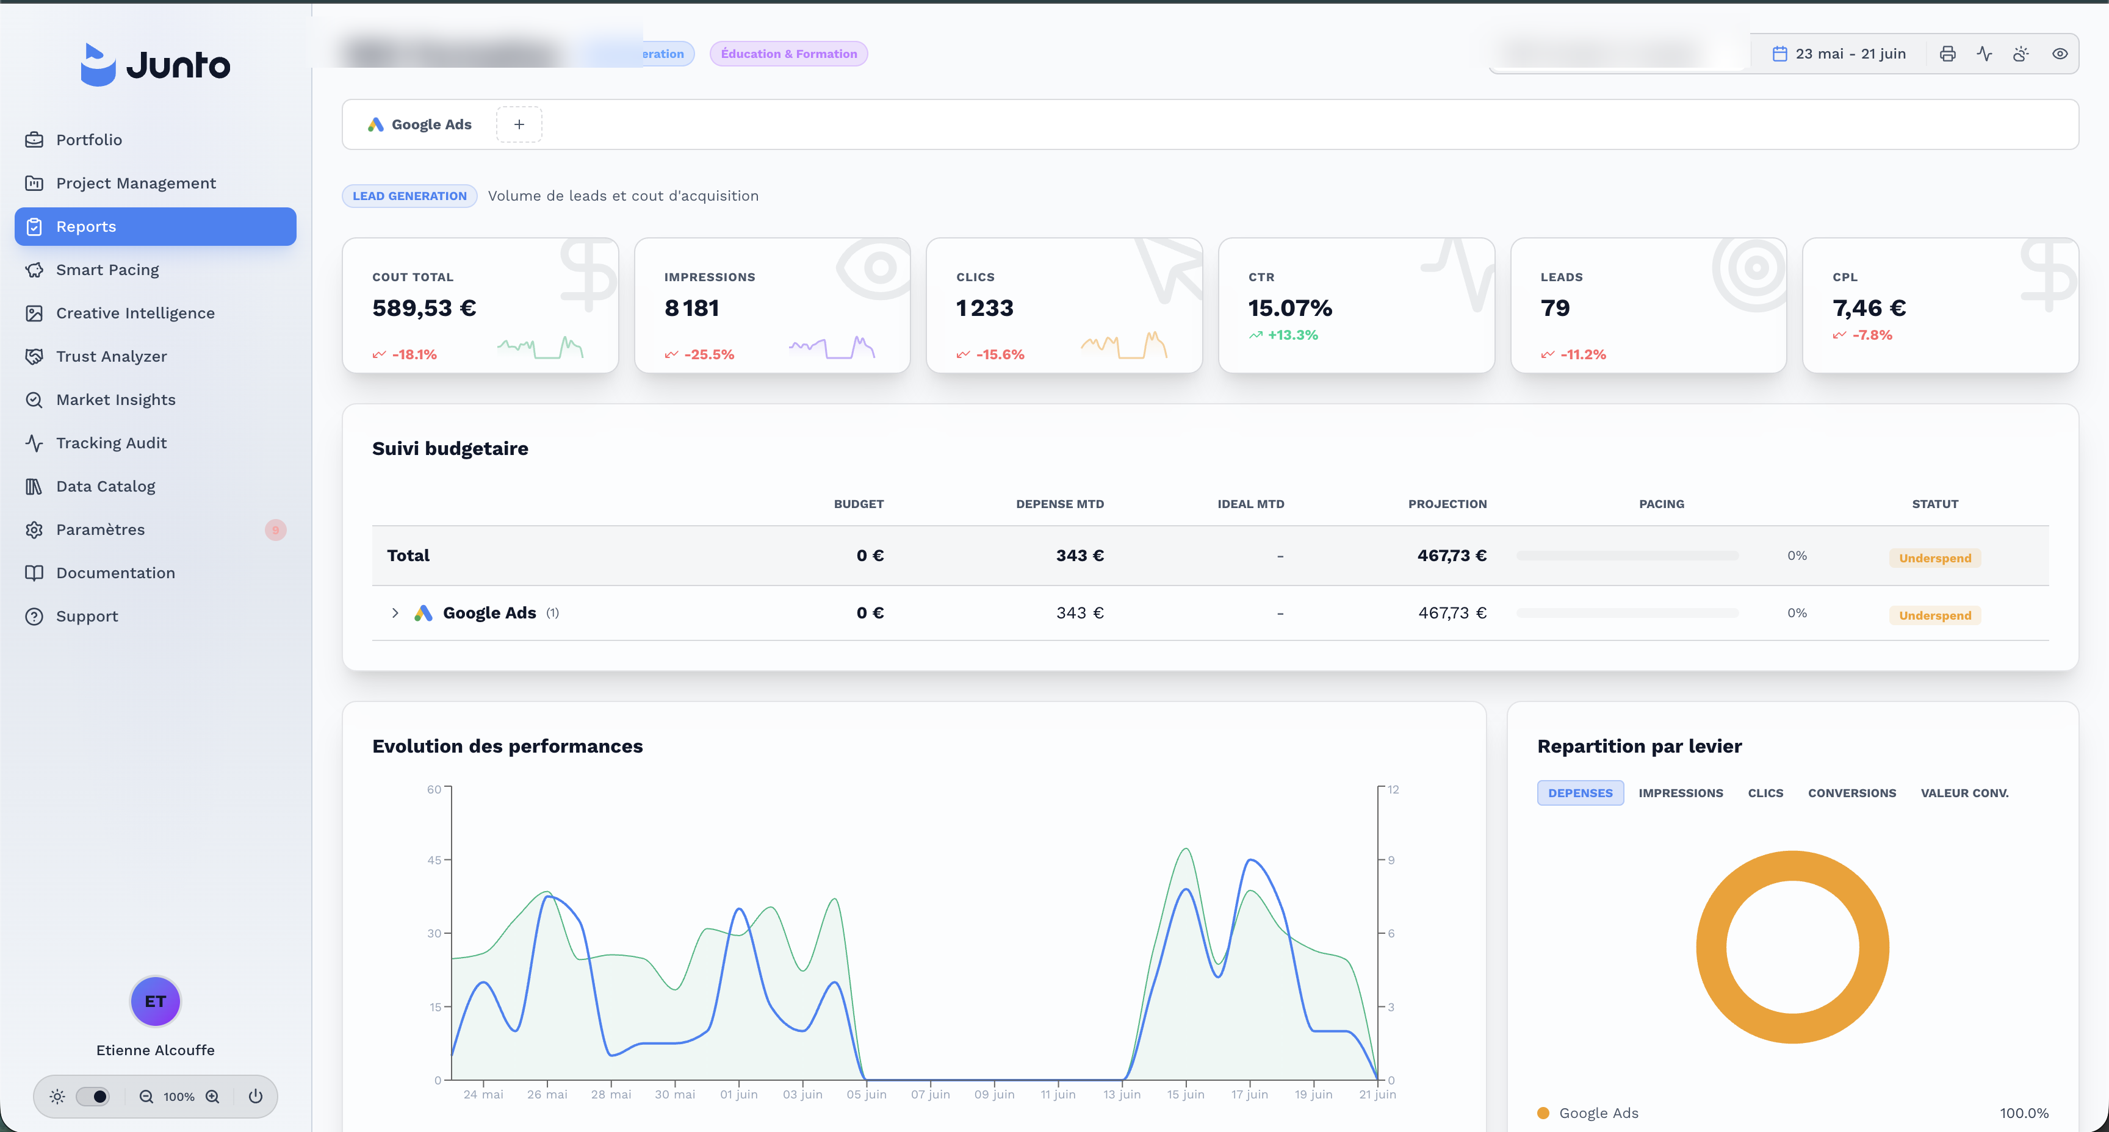Open the IMPRESSIONS metric card
The image size is (2109, 1132).
click(x=772, y=306)
